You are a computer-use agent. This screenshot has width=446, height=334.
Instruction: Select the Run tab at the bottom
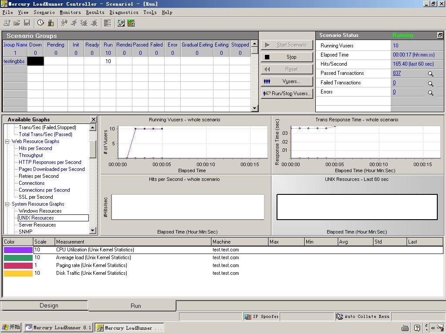pos(132,306)
